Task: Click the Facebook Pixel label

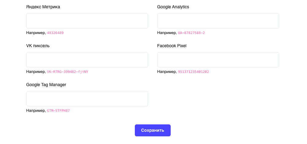Action: coord(172,46)
